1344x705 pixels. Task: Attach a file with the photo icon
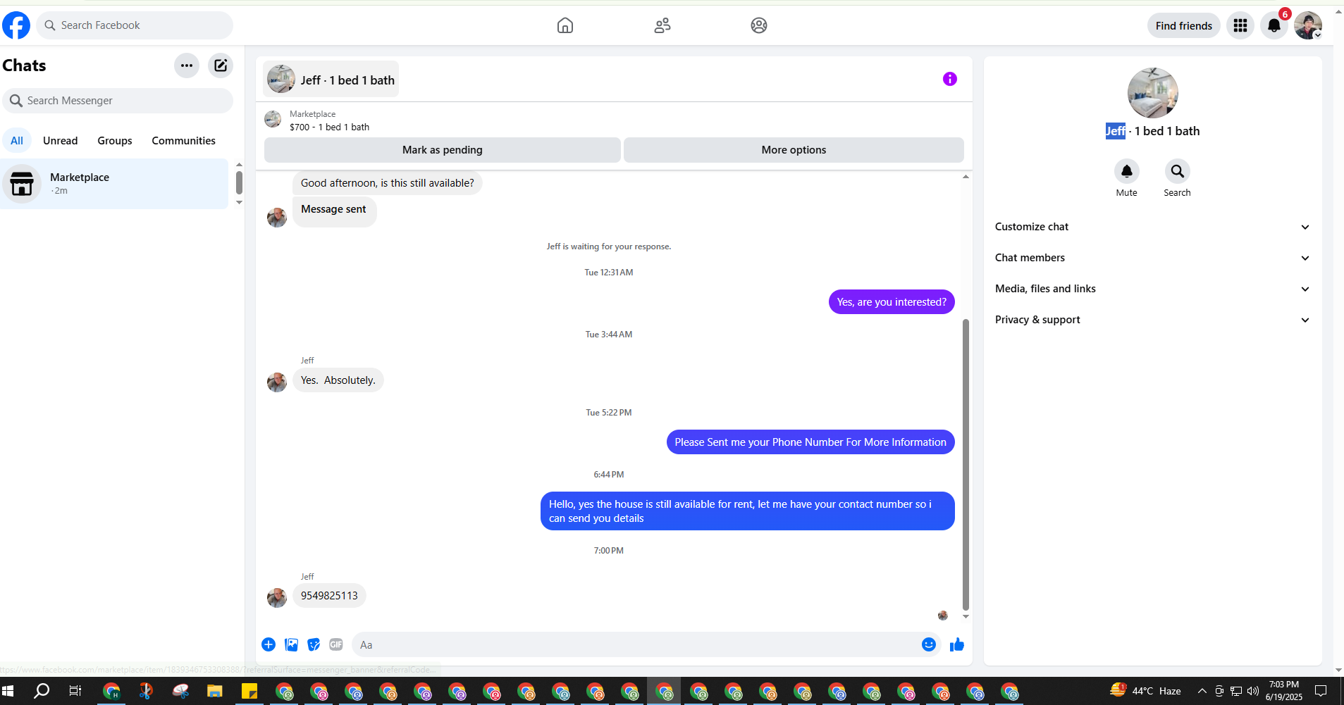point(291,644)
